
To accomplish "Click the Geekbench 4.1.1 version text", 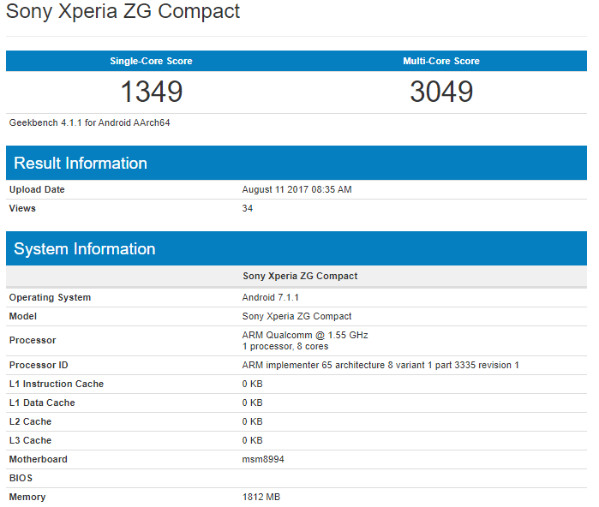I will [90, 122].
